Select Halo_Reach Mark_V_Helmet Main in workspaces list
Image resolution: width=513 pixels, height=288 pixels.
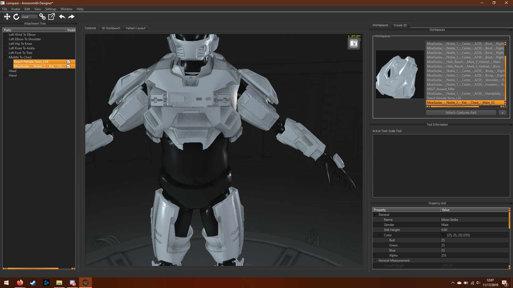pos(465,62)
